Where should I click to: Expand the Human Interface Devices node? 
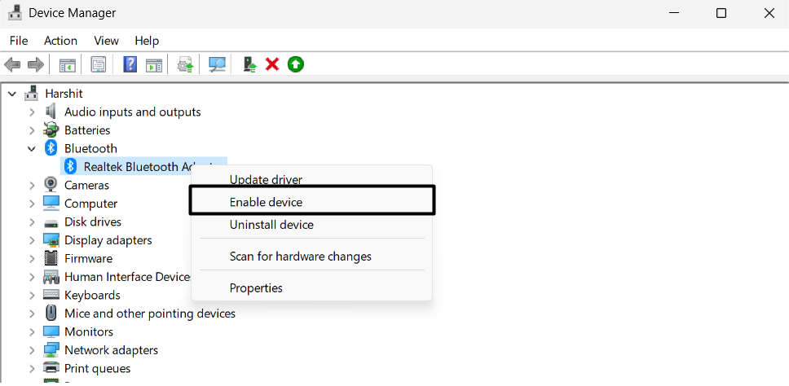(32, 277)
